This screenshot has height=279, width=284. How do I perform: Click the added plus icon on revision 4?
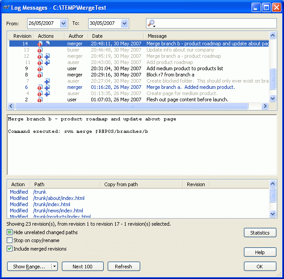point(47,93)
